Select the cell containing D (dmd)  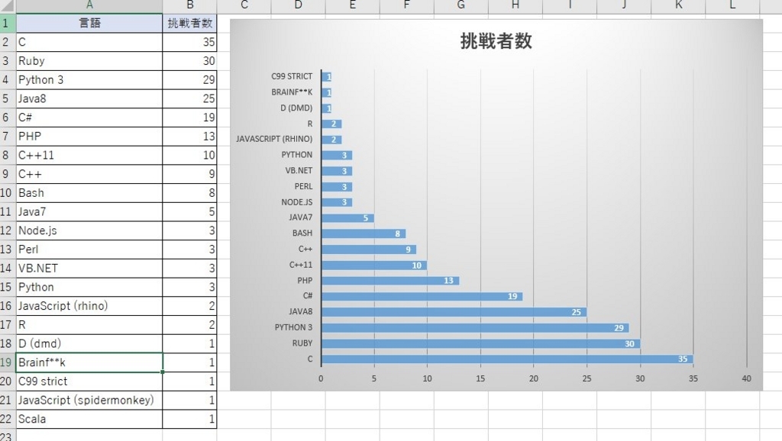pyautogui.click(x=89, y=344)
